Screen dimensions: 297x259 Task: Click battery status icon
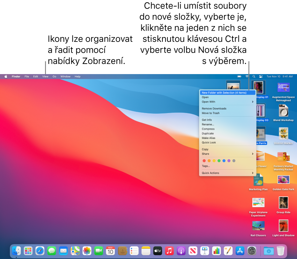pyautogui.click(x=239, y=76)
